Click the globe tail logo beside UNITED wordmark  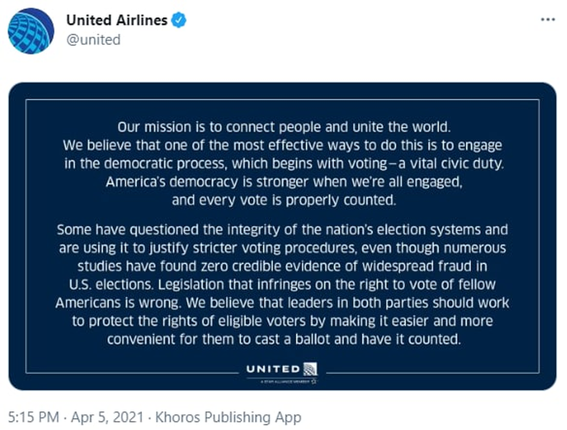click(310, 369)
